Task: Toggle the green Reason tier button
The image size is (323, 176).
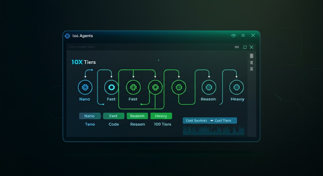Action: click(x=137, y=116)
